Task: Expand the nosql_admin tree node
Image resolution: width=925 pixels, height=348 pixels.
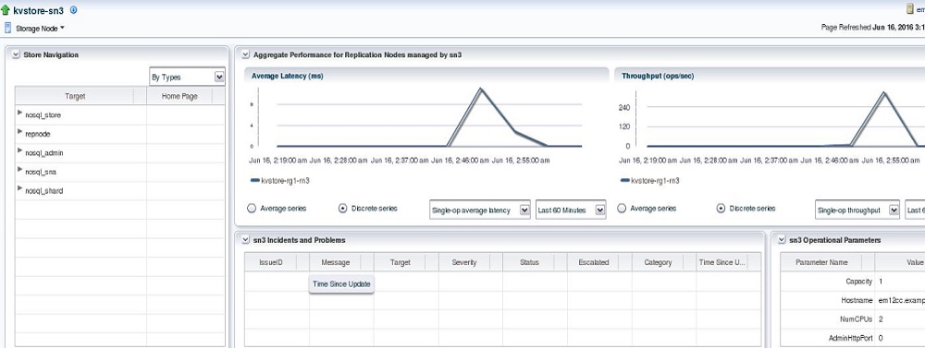Action: coord(20,150)
